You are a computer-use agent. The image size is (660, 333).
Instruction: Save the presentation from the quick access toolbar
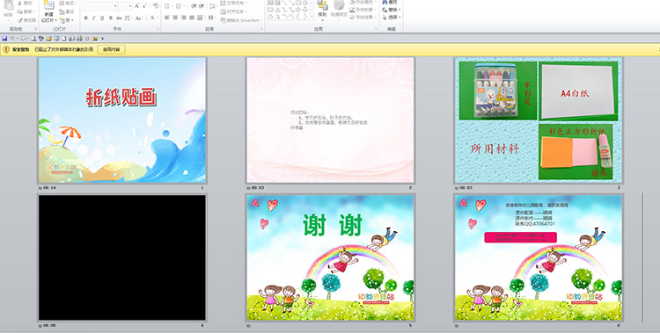tap(4, 39)
